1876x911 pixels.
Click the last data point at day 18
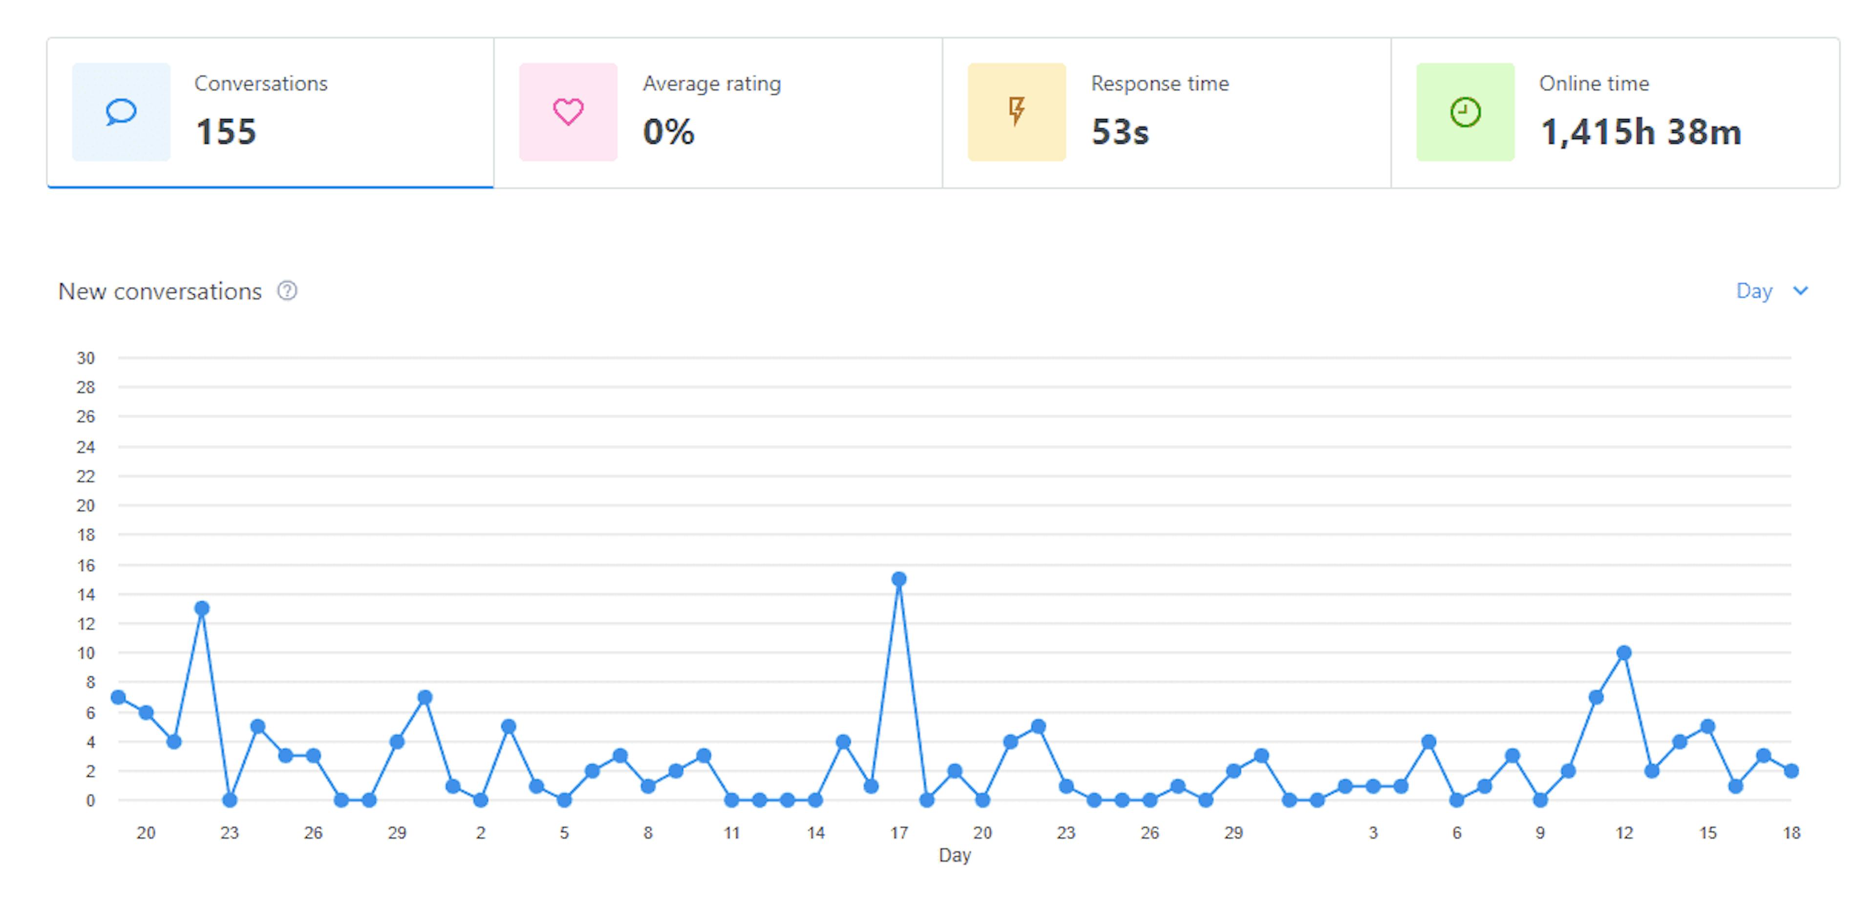click(x=1791, y=770)
